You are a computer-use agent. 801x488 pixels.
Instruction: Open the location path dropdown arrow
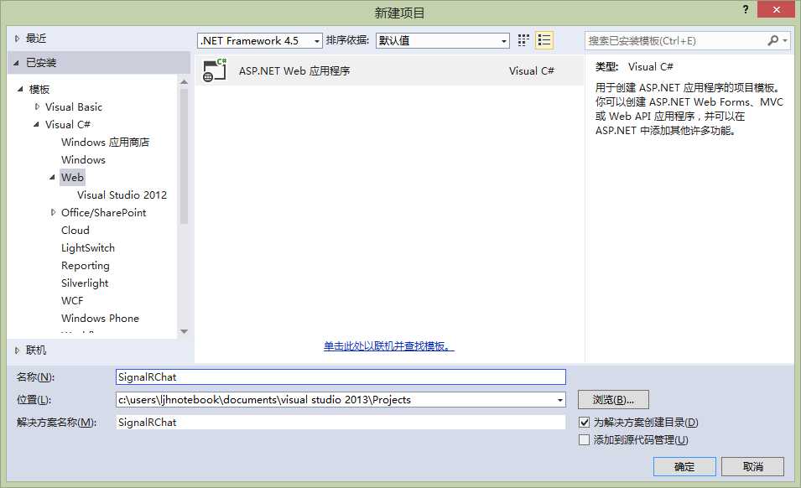click(560, 400)
